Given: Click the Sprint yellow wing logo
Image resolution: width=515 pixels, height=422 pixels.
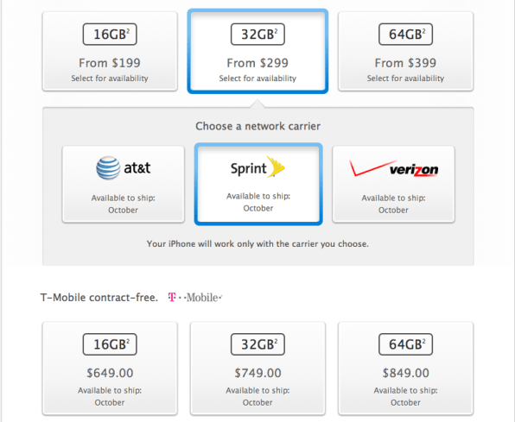Looking at the screenshot, I should pos(276,167).
